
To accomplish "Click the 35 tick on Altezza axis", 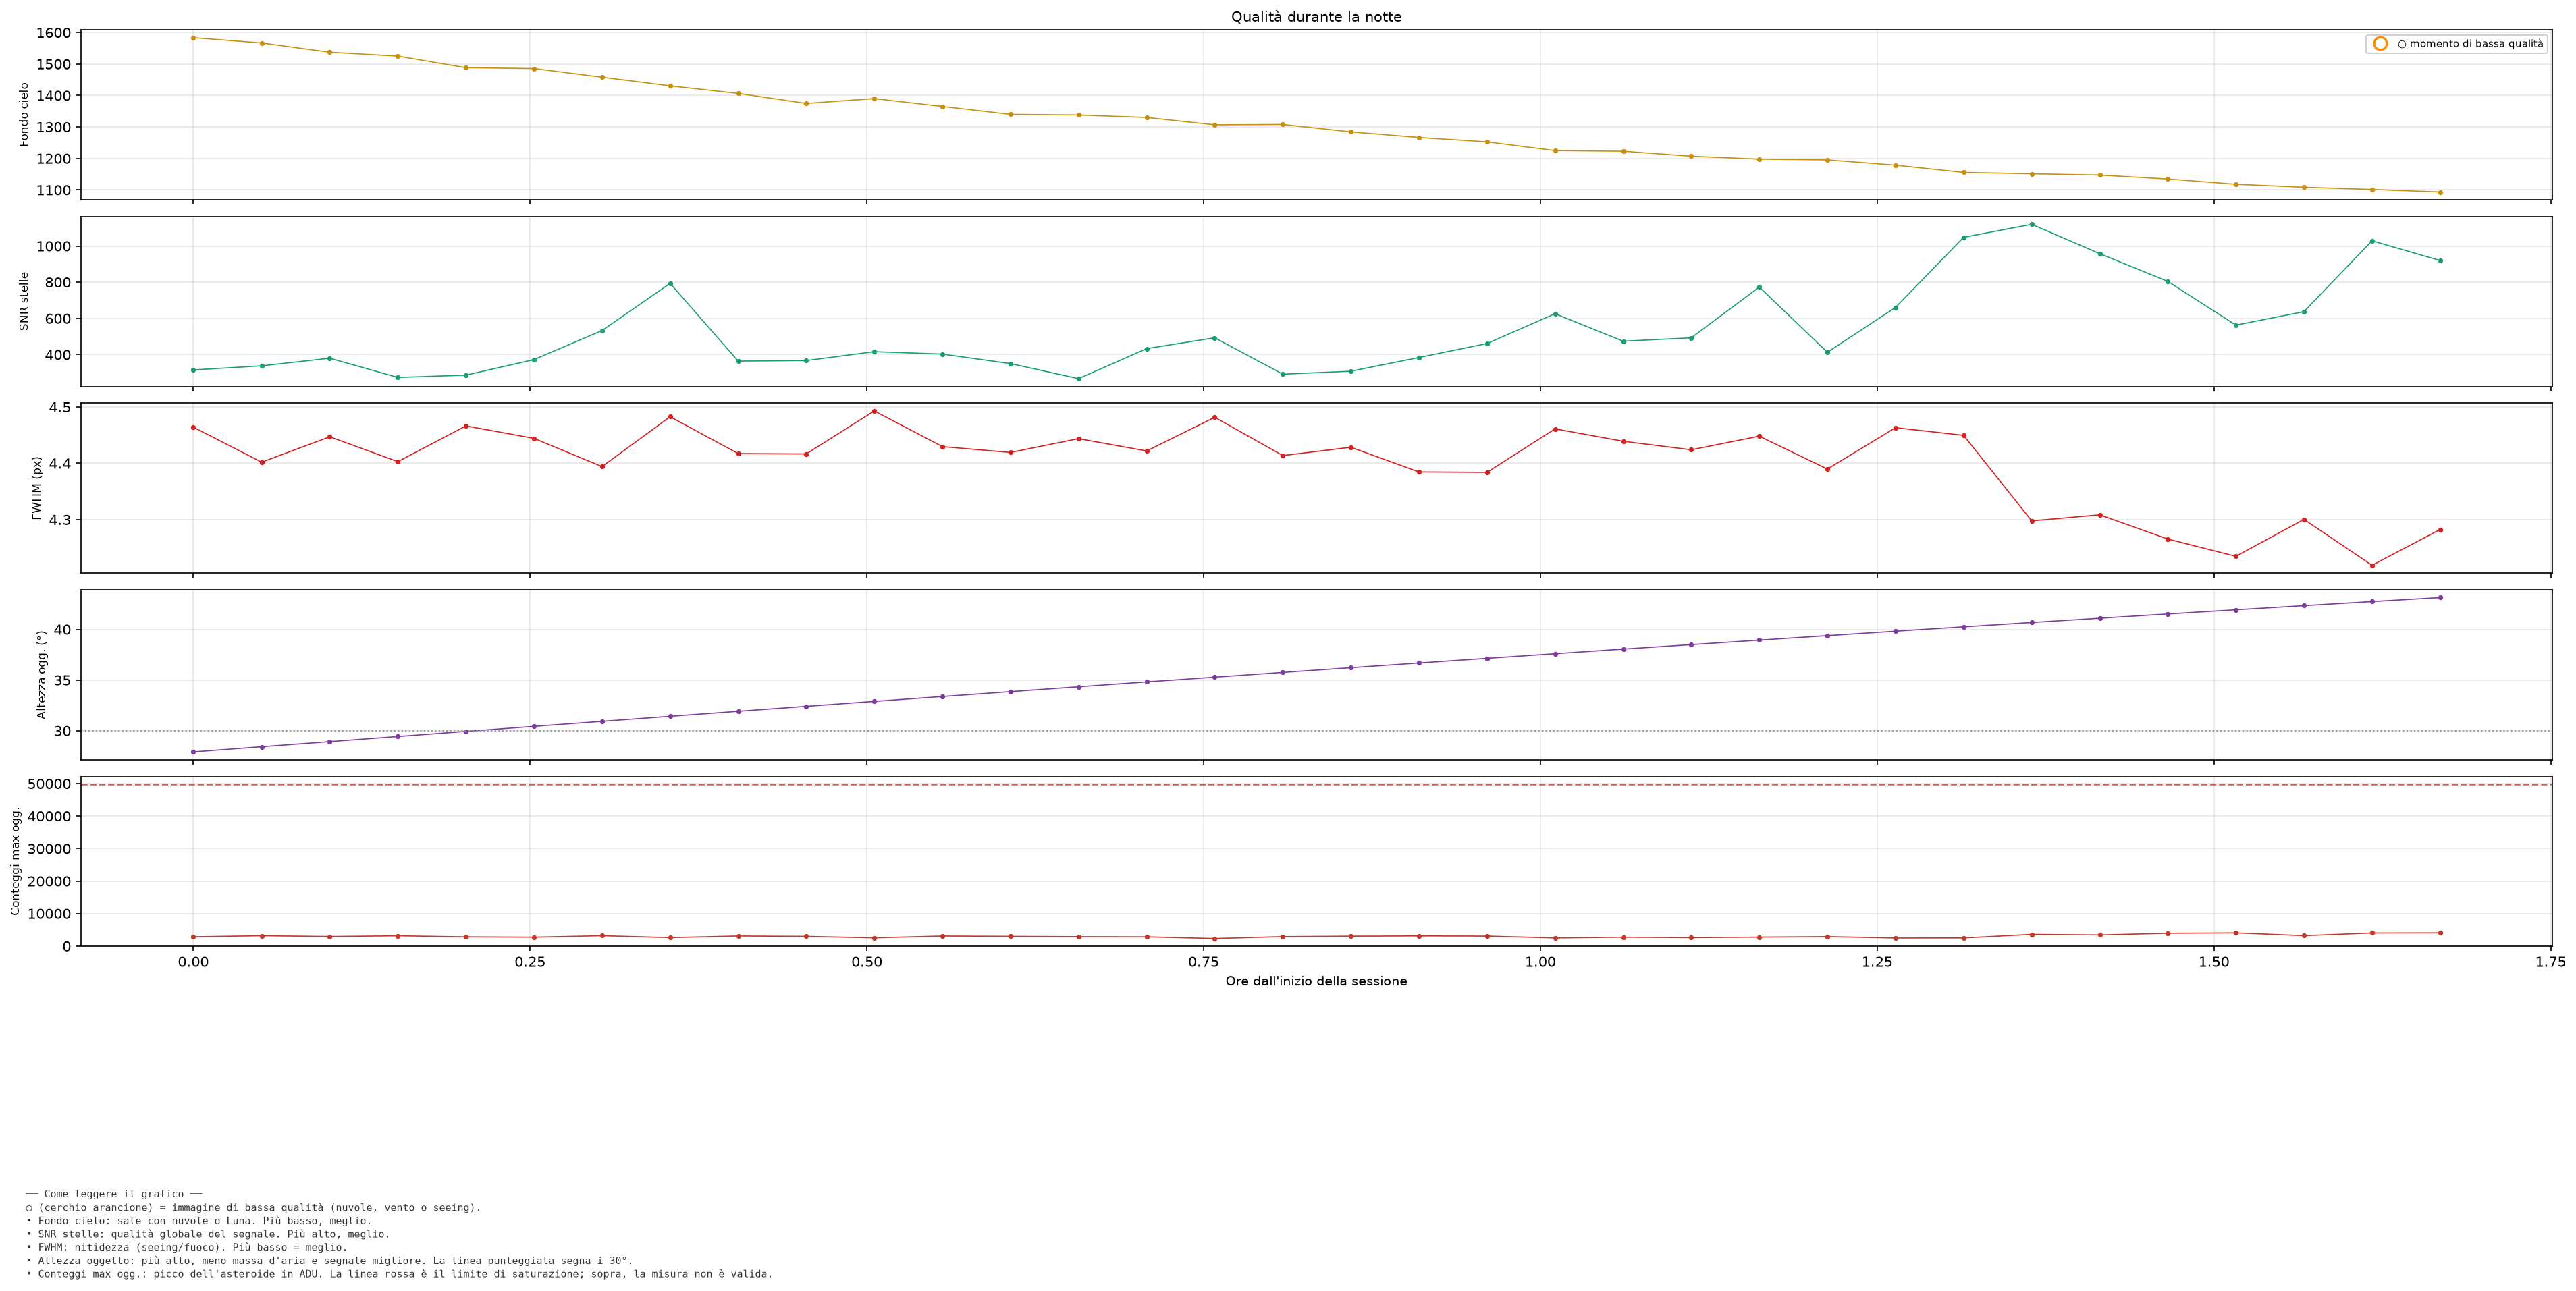I will 63,680.
